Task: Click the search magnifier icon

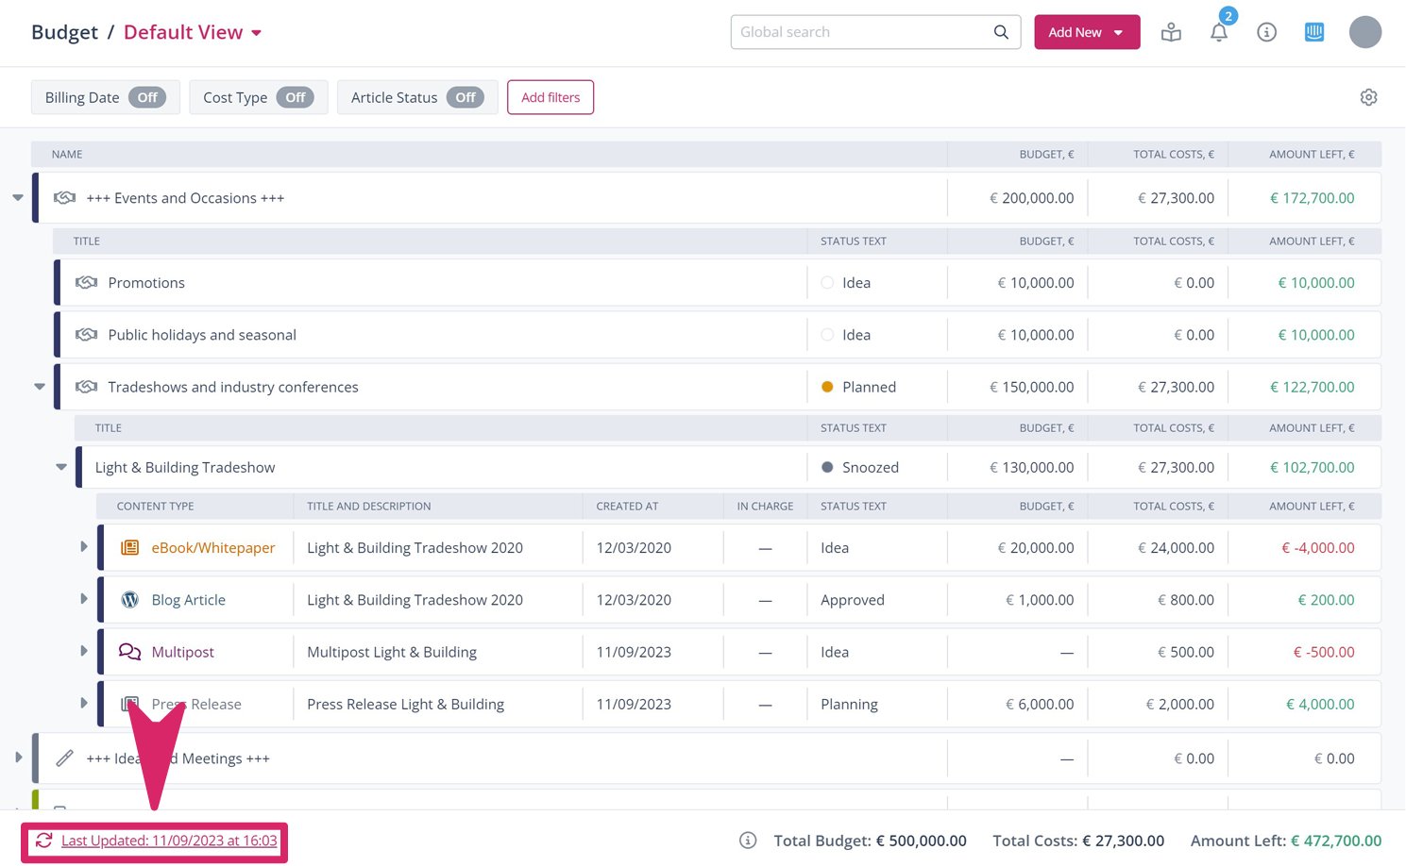Action: 1001,32
